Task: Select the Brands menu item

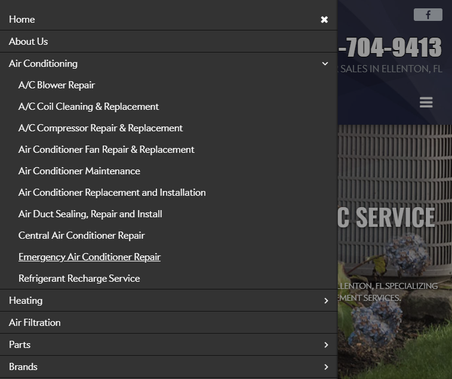Action: tap(23, 366)
